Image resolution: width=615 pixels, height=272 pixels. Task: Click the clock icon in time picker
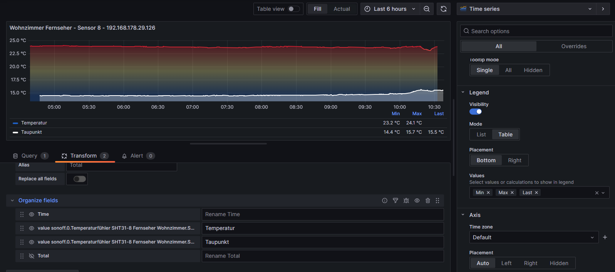(x=367, y=9)
